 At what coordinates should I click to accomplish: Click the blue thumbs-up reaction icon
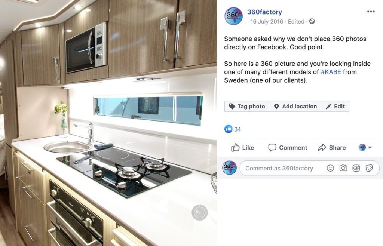click(229, 129)
